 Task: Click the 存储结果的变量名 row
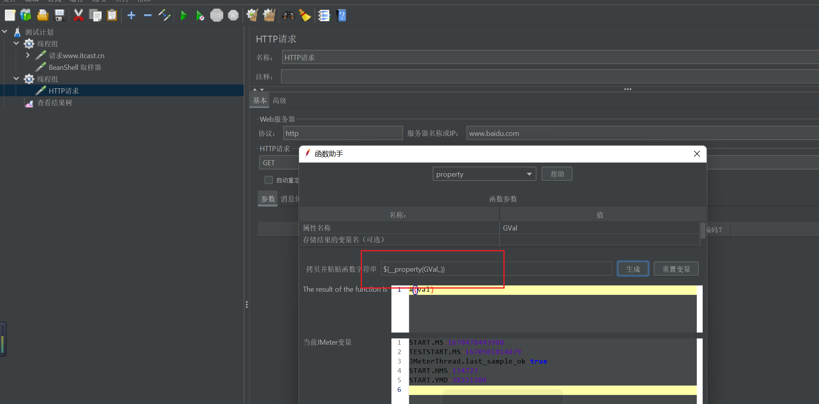coord(399,239)
